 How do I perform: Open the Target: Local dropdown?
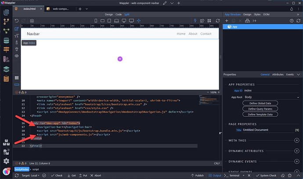[30, 175]
